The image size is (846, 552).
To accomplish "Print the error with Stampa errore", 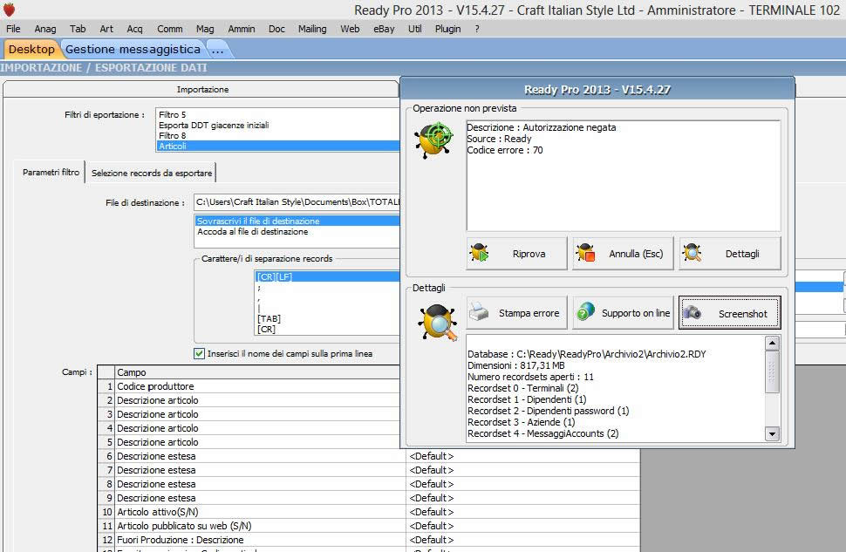I will coord(516,312).
